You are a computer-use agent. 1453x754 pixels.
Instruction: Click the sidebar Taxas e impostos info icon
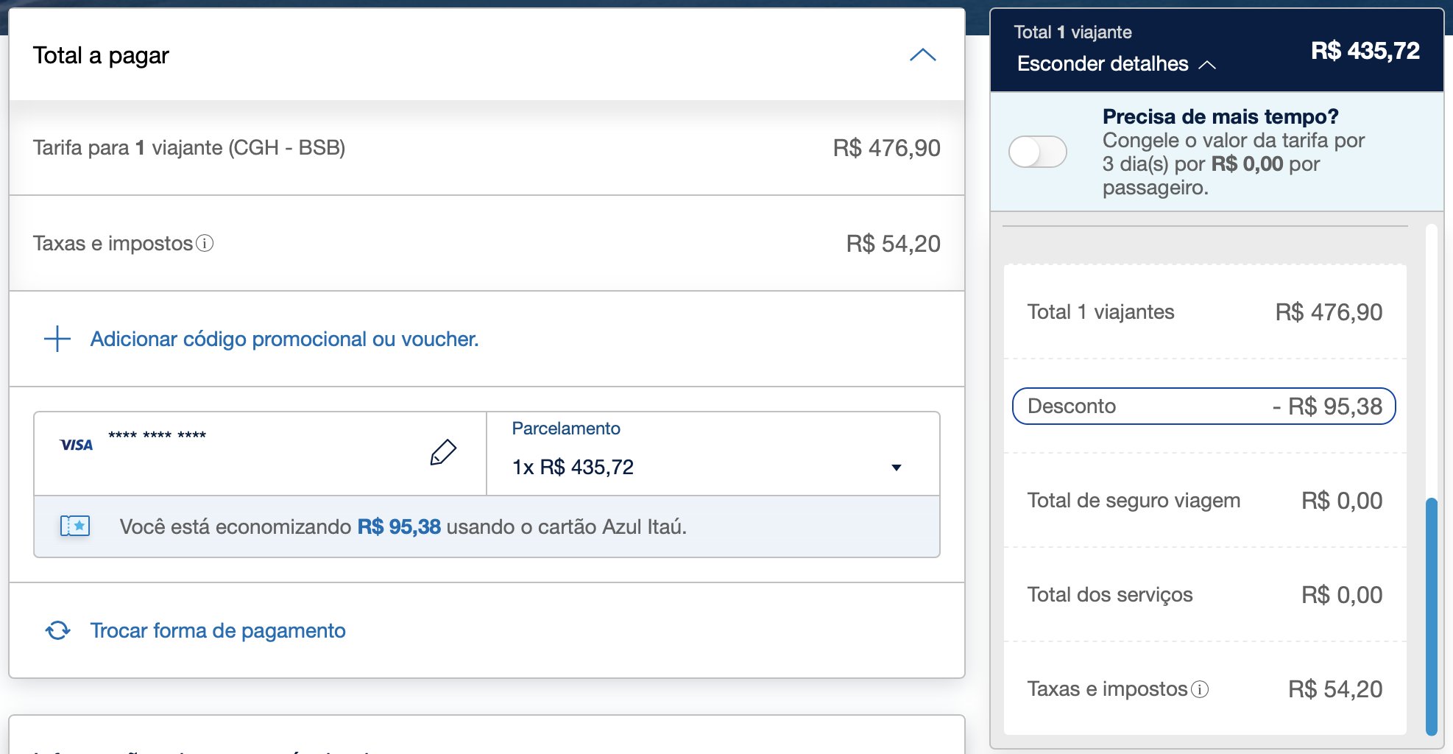tap(1200, 689)
